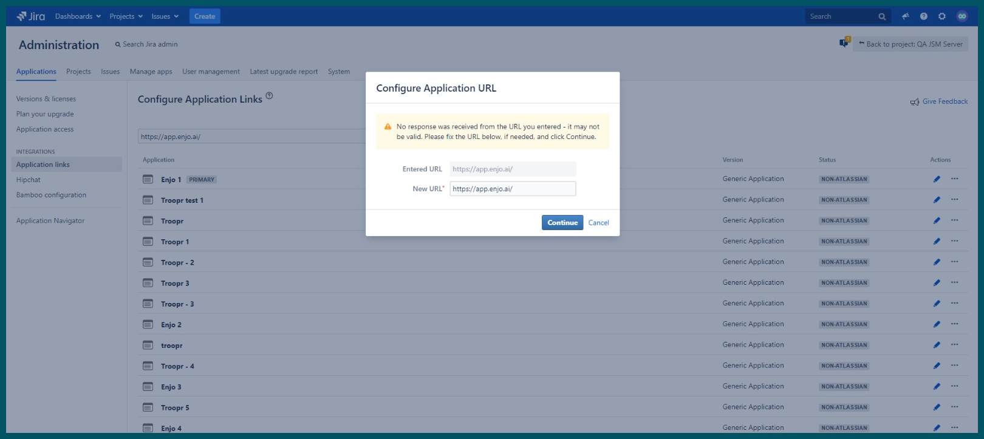
Task: Go back to project QA JSM Server
Action: 911,44
